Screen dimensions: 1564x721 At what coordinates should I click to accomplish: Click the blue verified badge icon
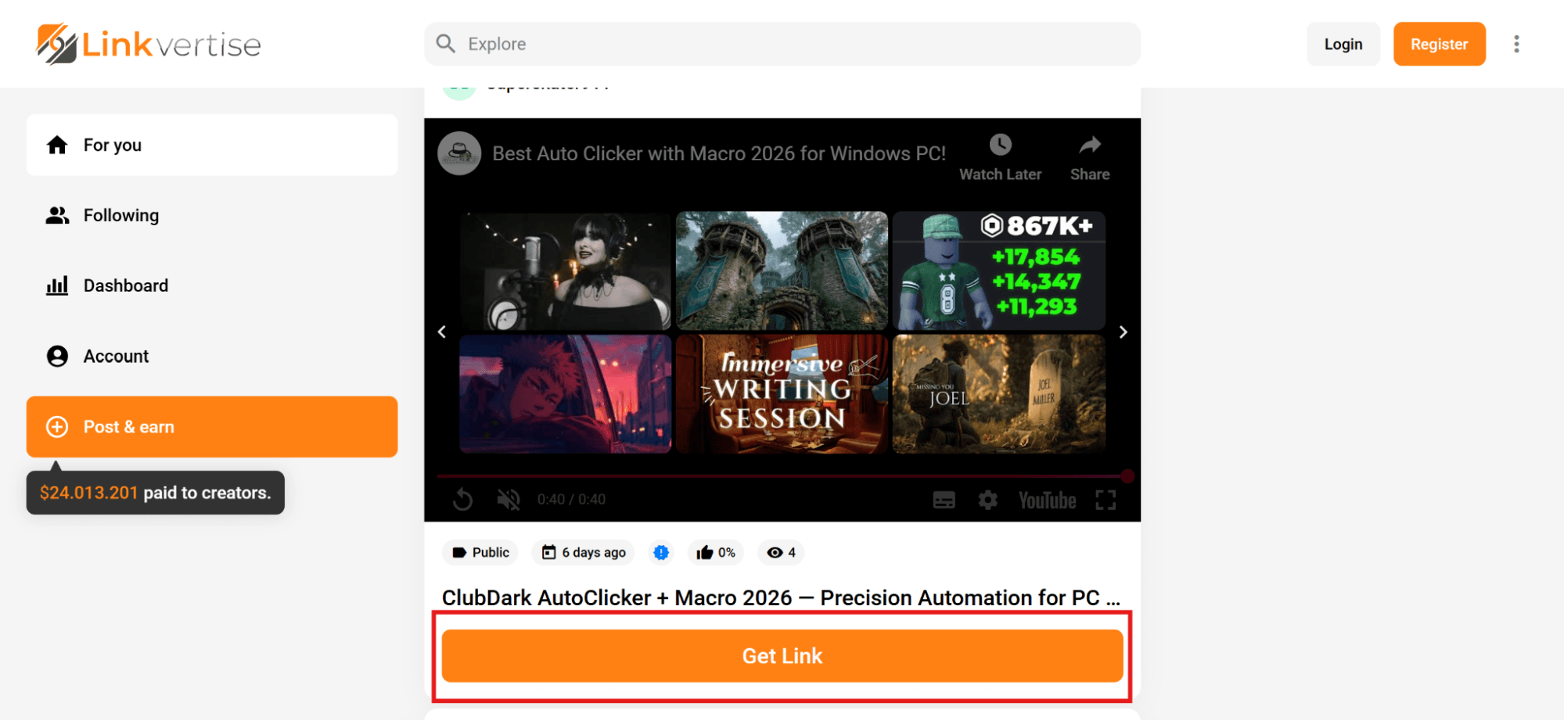coord(661,553)
